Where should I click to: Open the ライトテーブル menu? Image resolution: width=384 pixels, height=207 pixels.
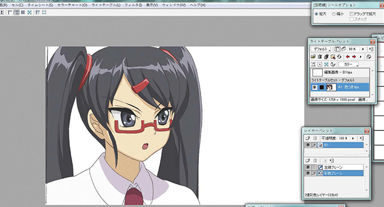tap(106, 5)
